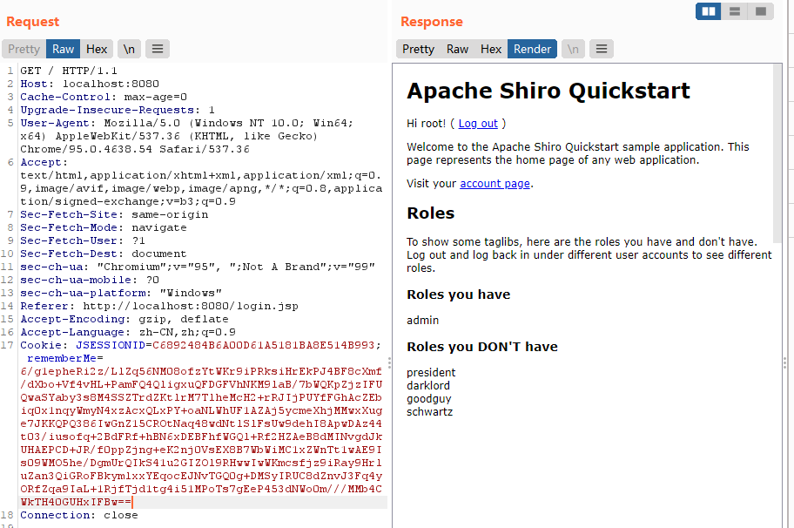This screenshot has width=794, height=528.
Task: Open the Request options hamburger menu
Action: [x=158, y=49]
